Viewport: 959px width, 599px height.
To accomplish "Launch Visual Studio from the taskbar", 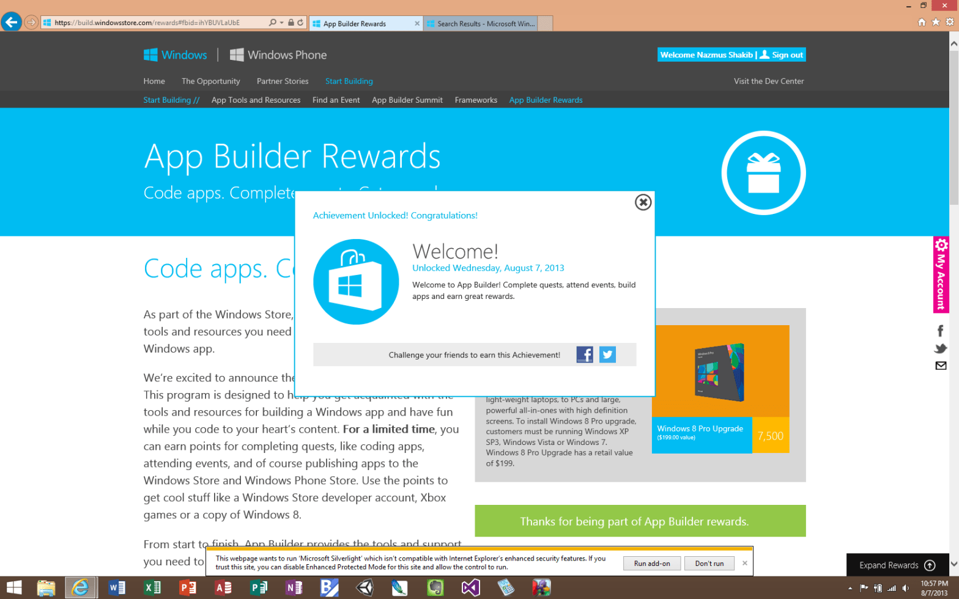I will tap(470, 588).
